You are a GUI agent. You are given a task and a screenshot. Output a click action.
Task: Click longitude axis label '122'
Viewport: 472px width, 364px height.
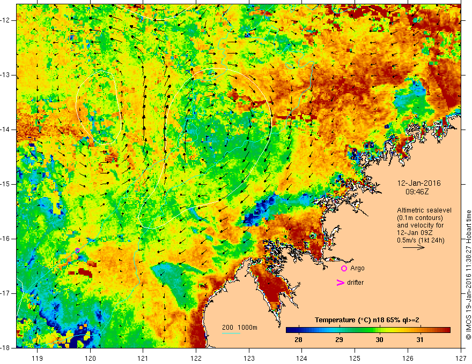tap(196, 358)
